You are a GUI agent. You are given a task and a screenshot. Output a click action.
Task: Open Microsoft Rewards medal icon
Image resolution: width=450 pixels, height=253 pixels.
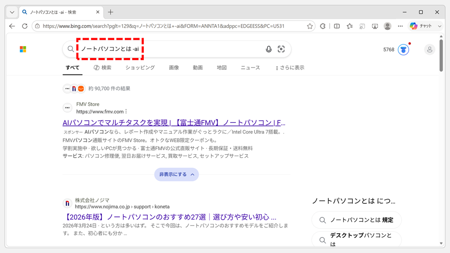[x=403, y=50]
